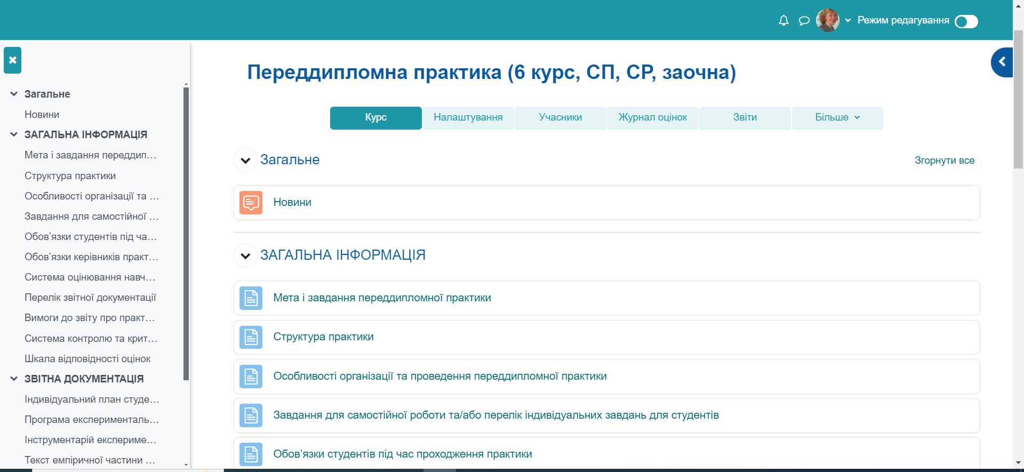The height and width of the screenshot is (472, 1024).
Task: Click page icon for Структура практики
Action: click(251, 337)
